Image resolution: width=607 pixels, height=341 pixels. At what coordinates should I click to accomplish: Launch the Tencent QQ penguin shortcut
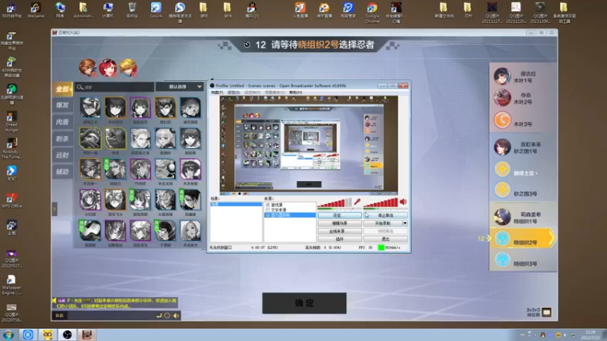point(252,10)
